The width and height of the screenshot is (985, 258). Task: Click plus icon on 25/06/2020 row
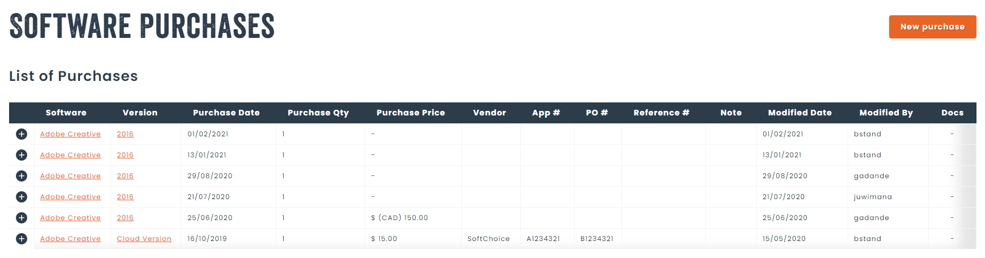pos(22,218)
